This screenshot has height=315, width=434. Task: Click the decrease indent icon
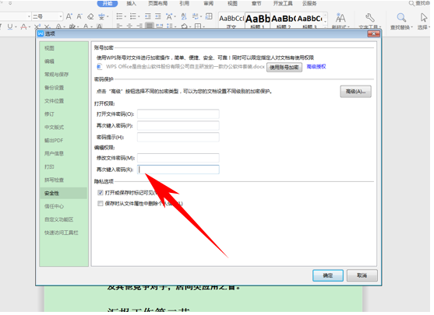(x=148, y=16)
